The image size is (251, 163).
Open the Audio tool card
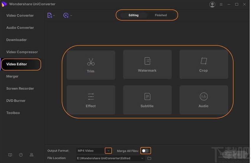(x=204, y=100)
